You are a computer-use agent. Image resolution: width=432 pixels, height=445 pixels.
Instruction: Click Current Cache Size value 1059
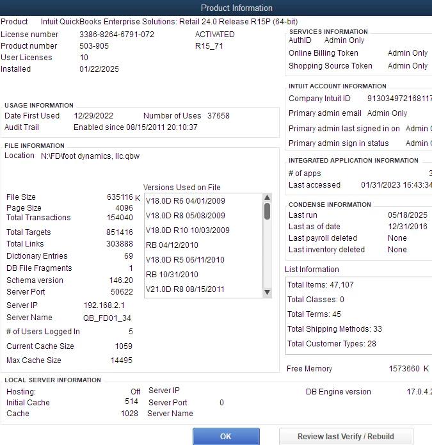[124, 346]
